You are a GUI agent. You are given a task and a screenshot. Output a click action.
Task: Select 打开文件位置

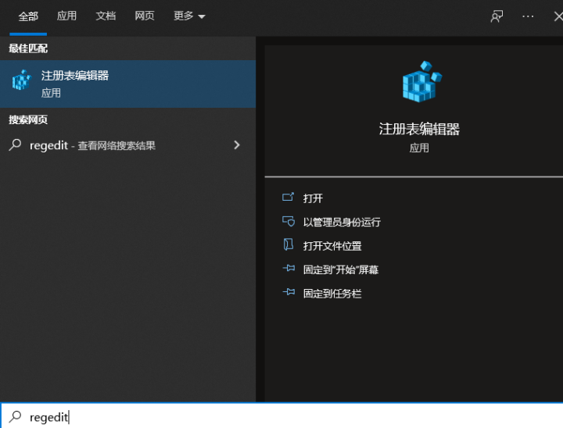pos(332,246)
